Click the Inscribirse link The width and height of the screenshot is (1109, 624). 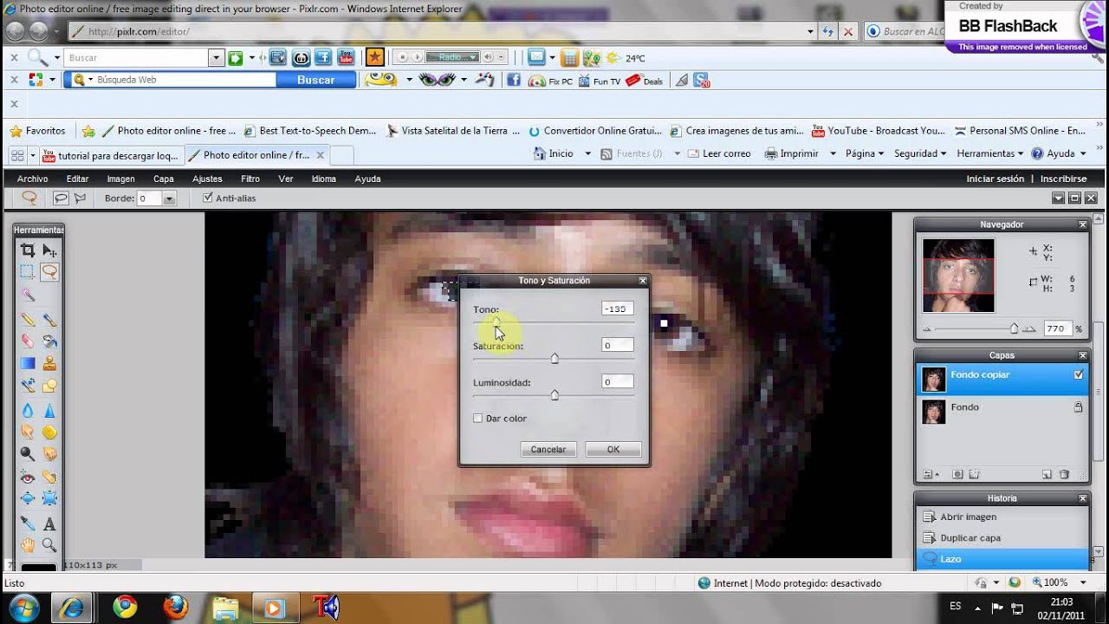point(1063,179)
